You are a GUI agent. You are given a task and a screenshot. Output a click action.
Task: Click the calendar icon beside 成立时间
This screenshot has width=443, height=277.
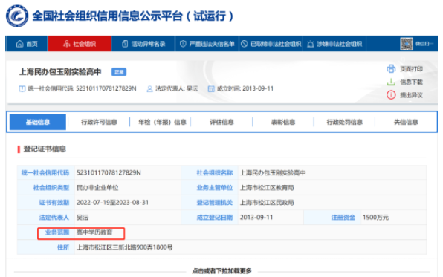[x=211, y=88]
